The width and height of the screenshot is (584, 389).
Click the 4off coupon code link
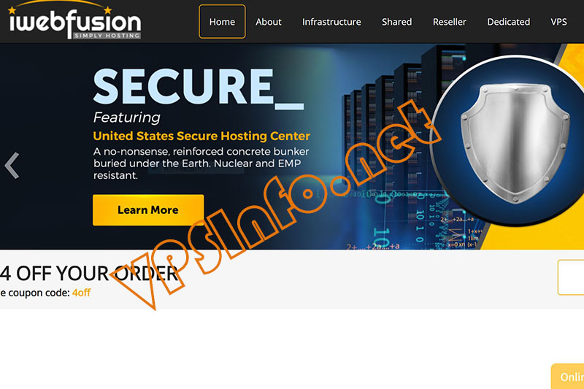[x=81, y=293]
